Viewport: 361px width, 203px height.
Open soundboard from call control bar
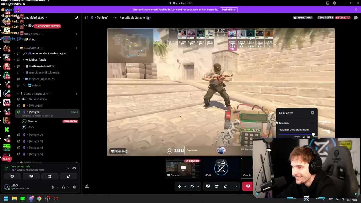(x=226, y=186)
